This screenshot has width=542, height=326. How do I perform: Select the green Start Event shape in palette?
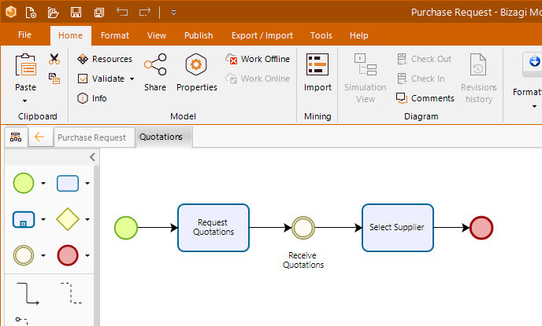24,184
